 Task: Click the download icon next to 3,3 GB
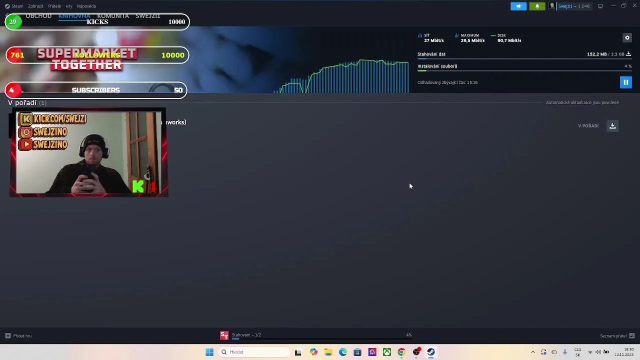tap(628, 54)
